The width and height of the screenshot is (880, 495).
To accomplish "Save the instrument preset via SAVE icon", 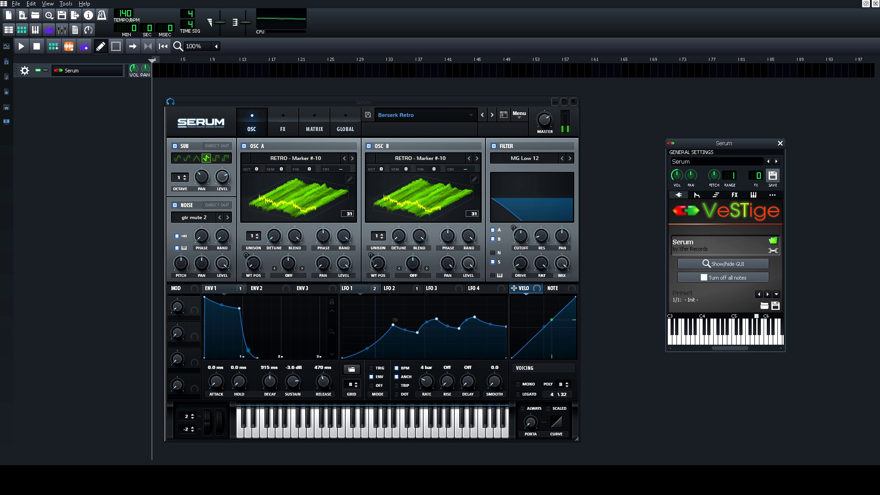I will [x=773, y=176].
